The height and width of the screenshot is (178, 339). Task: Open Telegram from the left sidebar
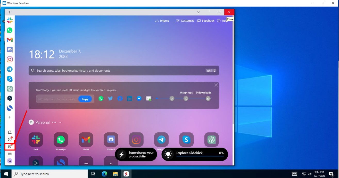(10, 69)
